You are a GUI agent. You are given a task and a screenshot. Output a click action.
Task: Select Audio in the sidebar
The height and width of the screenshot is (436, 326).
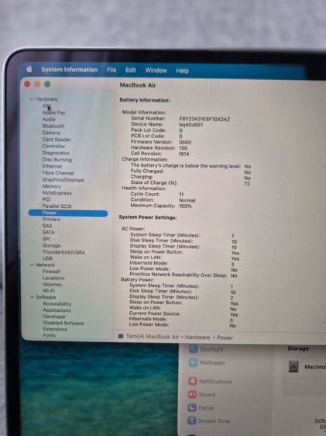pyautogui.click(x=49, y=119)
